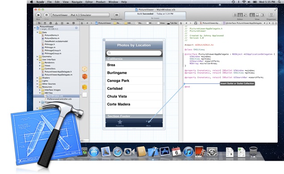Expand the Lights folder
This screenshot has height=174, width=284.
(x=38, y=81)
